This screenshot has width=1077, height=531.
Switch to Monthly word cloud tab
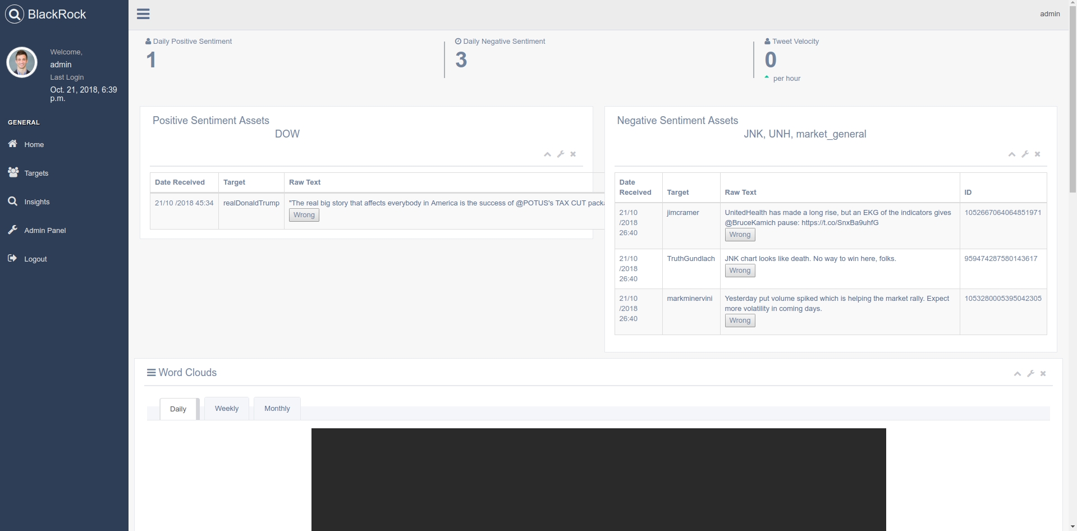coord(277,408)
